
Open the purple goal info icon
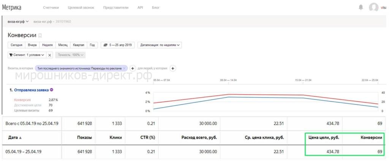(x=51, y=90)
